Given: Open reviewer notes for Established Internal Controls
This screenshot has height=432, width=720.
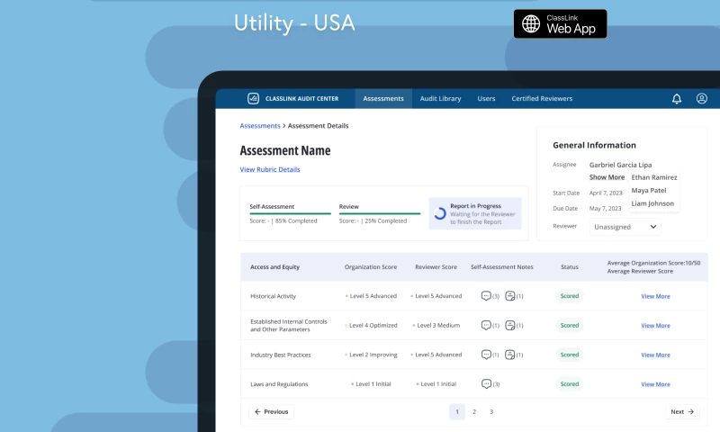Looking at the screenshot, I should (510, 325).
